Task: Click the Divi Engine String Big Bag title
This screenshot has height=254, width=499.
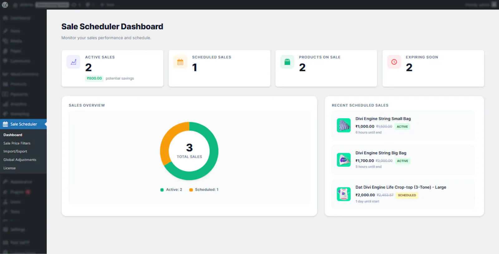Action: click(x=381, y=153)
